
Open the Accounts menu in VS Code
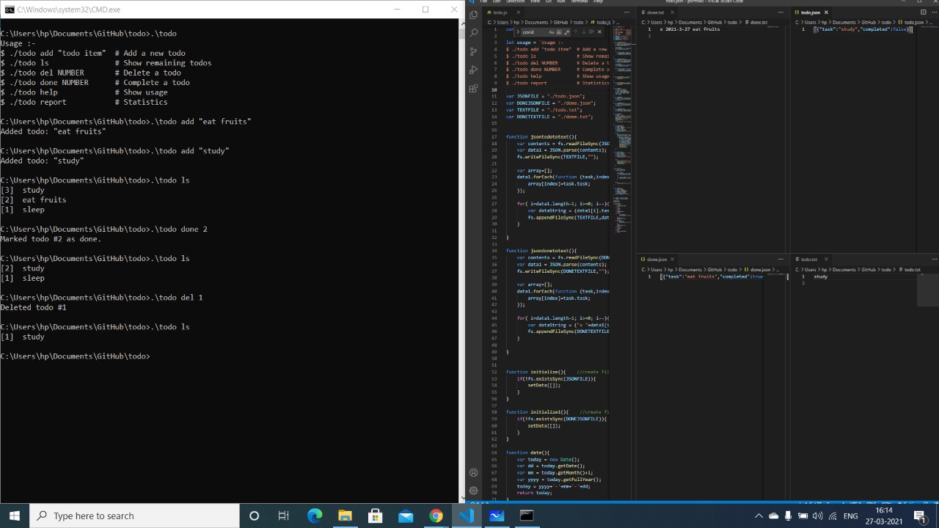tap(474, 473)
